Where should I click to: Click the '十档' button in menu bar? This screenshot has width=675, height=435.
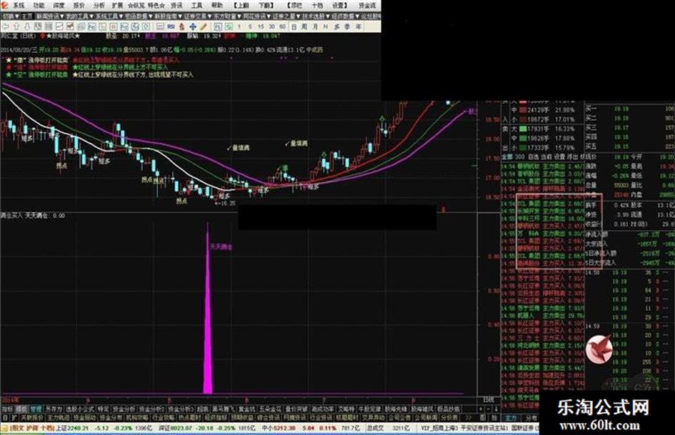pos(317,5)
